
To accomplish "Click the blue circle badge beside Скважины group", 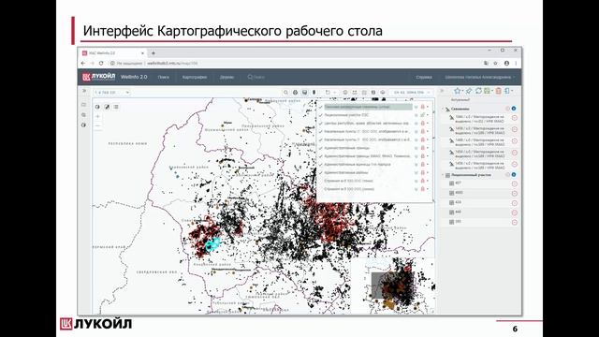I will 514,109.
